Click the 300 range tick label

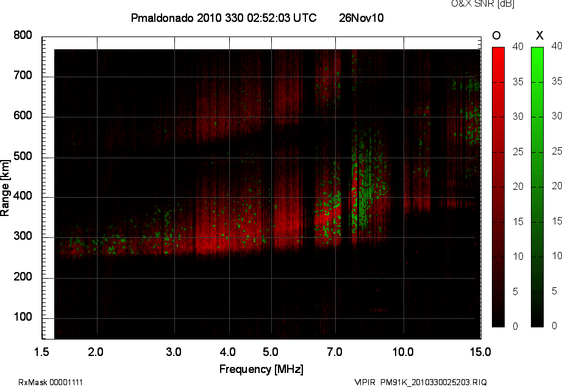tap(23, 236)
